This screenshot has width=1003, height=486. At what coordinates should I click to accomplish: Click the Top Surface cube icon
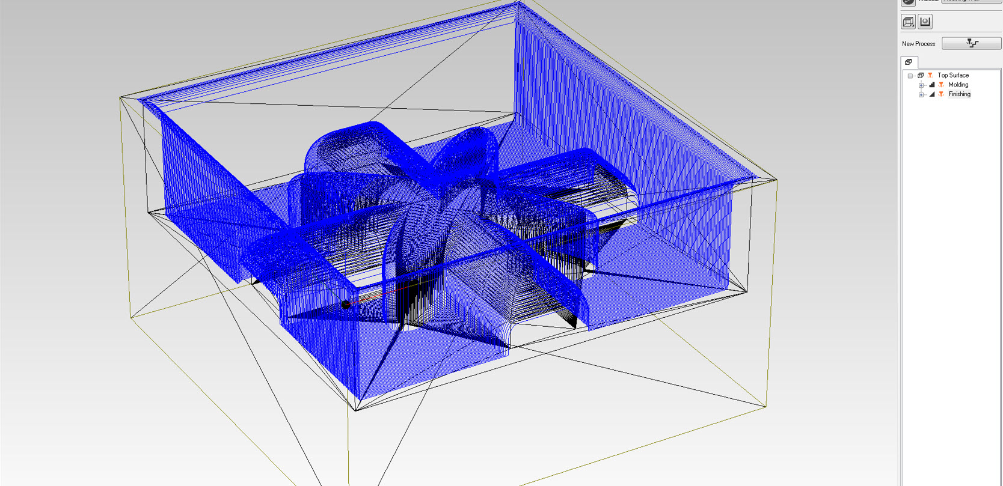point(921,75)
